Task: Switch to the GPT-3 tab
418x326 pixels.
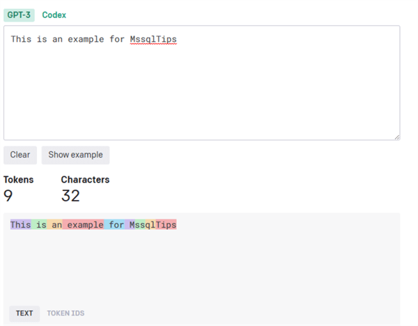Action: pos(19,15)
